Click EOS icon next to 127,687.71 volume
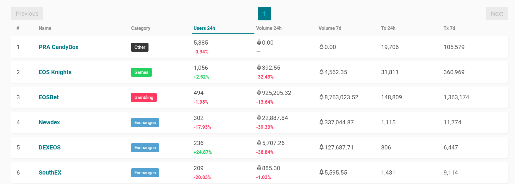 pos(321,147)
